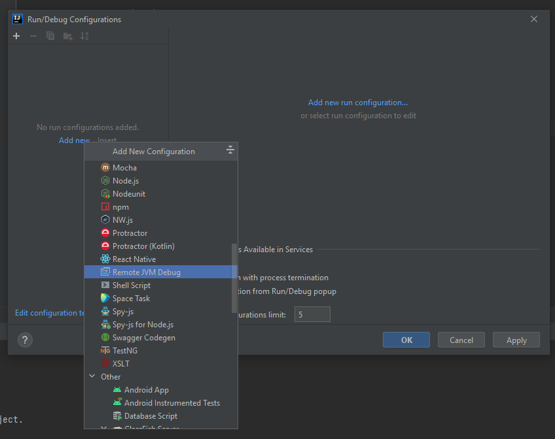
Task: Click the configurations limit input field
Action: tap(312, 314)
